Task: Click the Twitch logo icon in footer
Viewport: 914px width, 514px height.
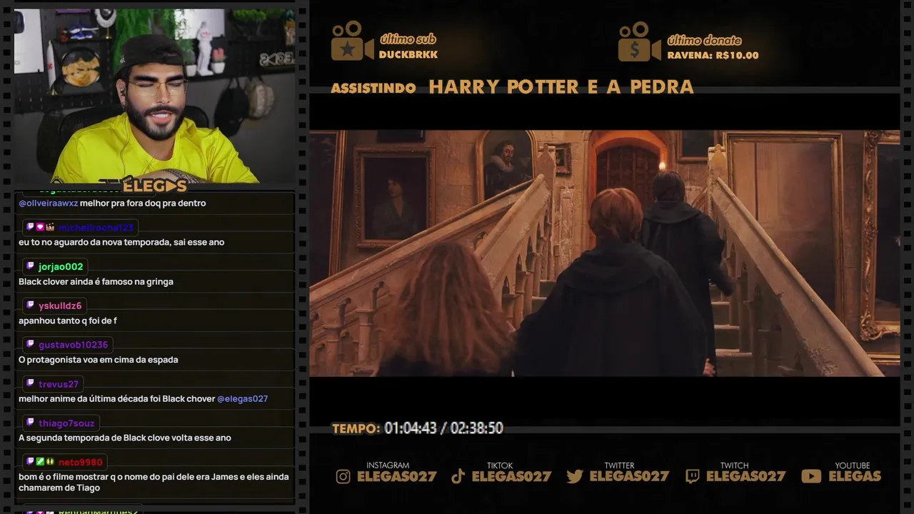Action: (693, 476)
